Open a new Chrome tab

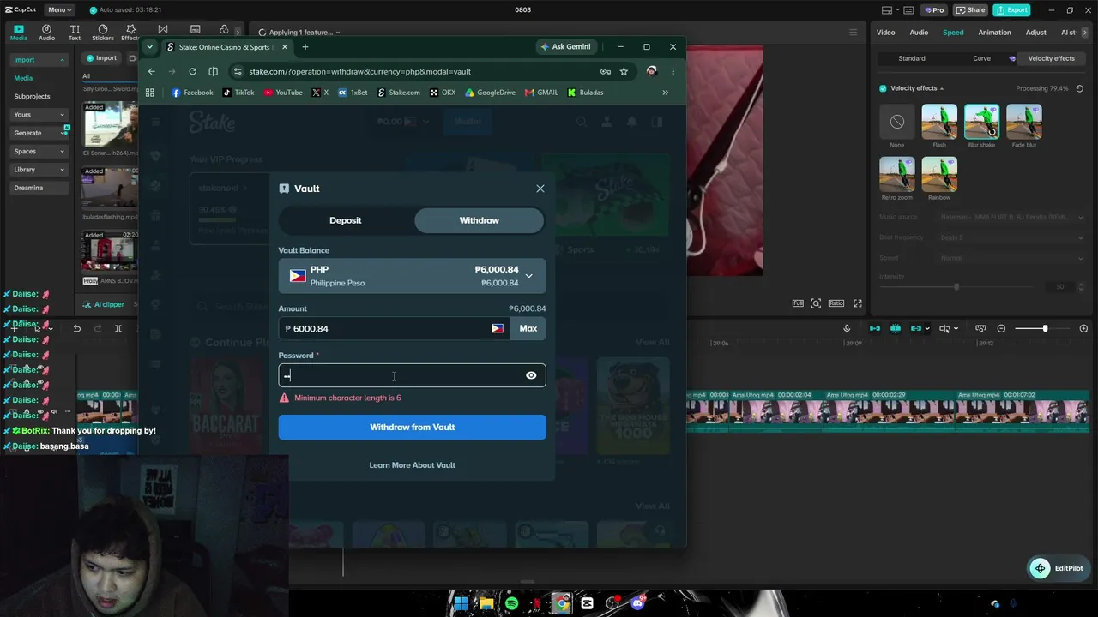click(x=305, y=47)
